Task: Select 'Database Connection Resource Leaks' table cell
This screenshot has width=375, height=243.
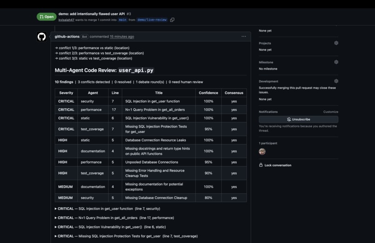Action: coord(159,140)
